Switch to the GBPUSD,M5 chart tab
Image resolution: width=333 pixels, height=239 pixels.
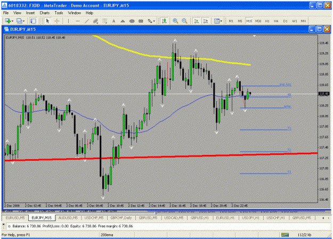coord(148,218)
